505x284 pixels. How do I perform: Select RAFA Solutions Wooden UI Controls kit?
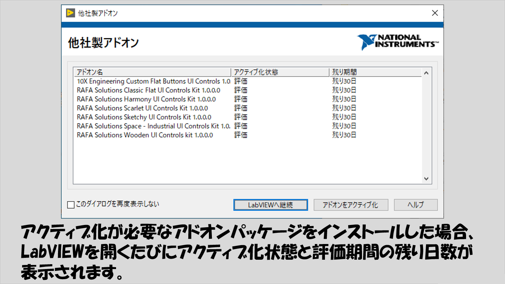click(248, 135)
